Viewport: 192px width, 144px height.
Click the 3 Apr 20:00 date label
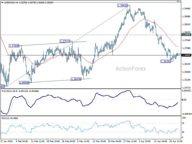(145, 141)
